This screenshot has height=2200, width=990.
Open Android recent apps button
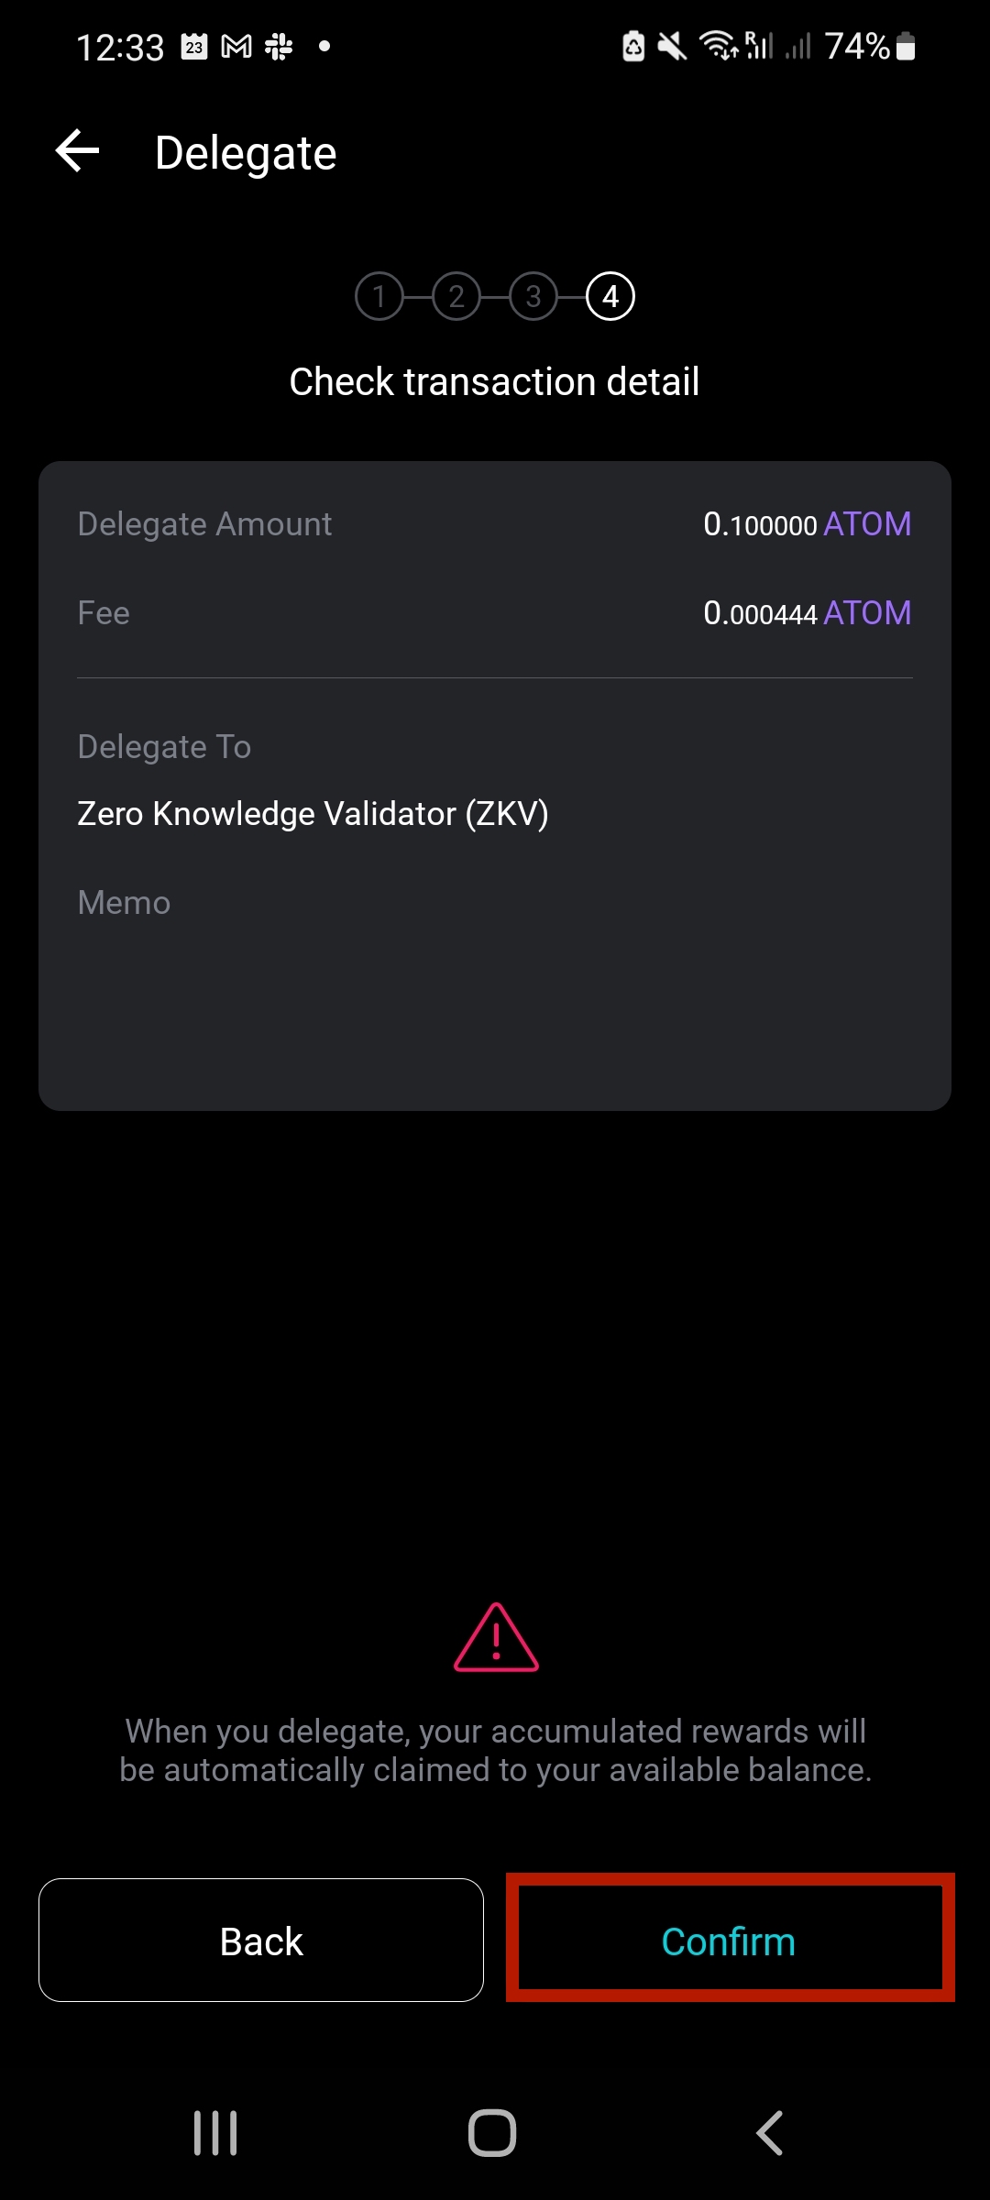tap(215, 2133)
